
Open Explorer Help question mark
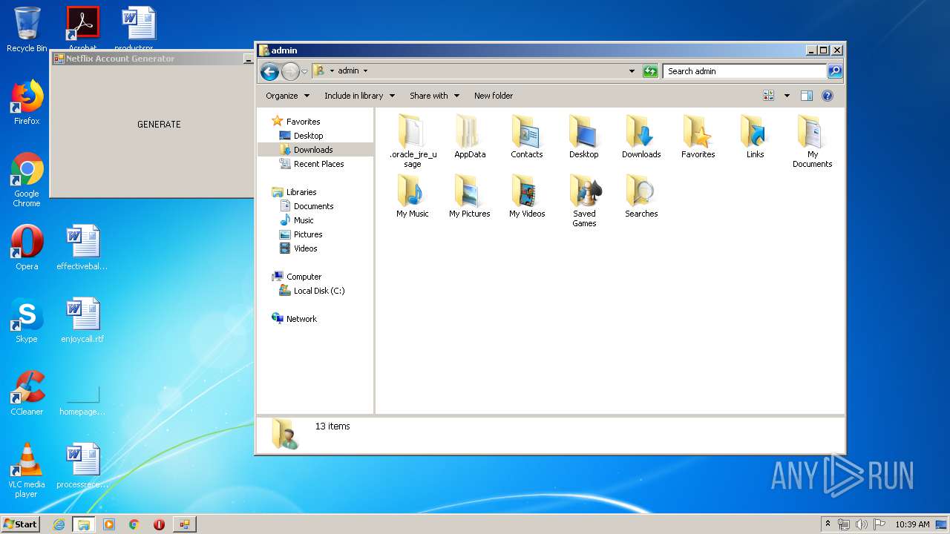828,96
